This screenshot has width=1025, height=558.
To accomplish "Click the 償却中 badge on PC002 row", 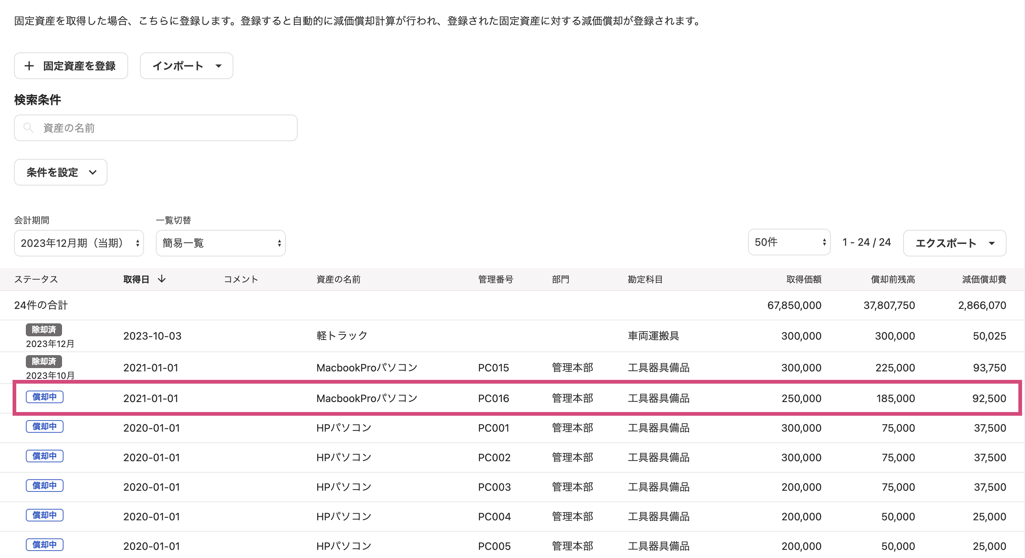I will click(x=45, y=456).
